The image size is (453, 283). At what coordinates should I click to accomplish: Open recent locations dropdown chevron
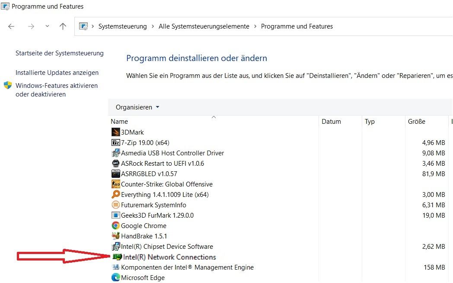(x=47, y=26)
